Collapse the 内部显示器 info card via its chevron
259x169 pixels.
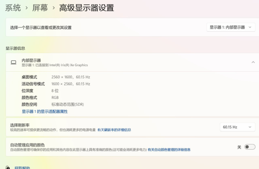[x=253, y=62]
